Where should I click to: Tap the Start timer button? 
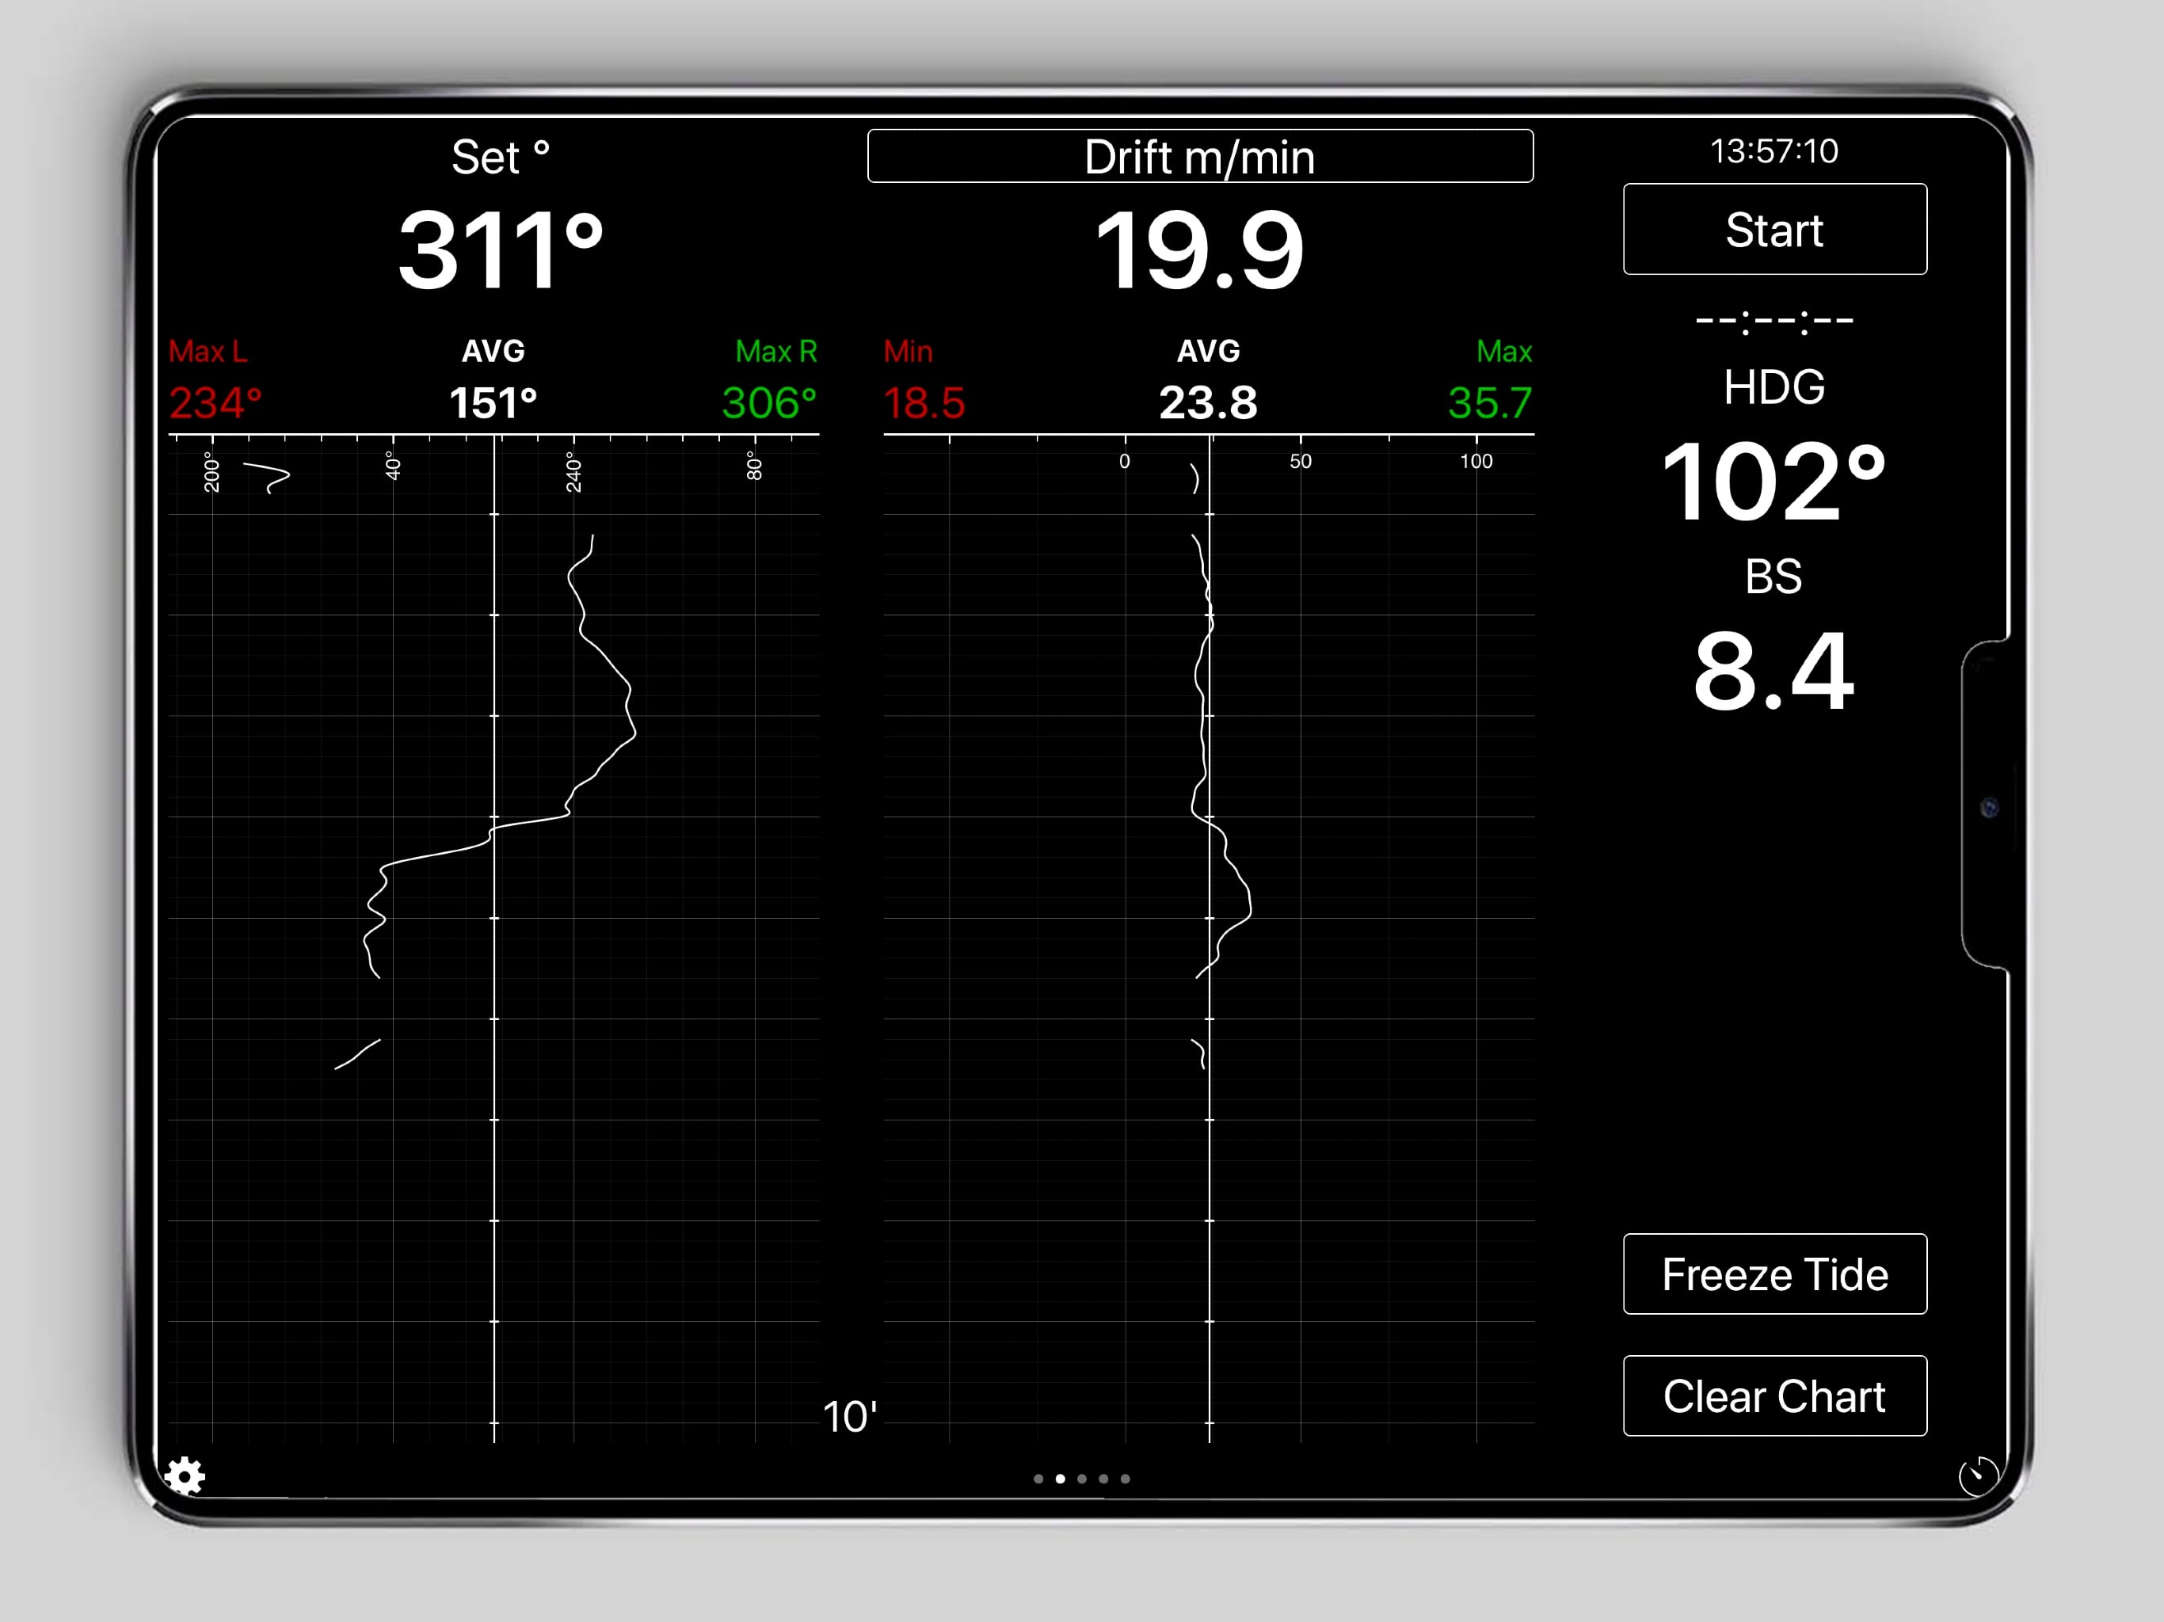click(1773, 230)
